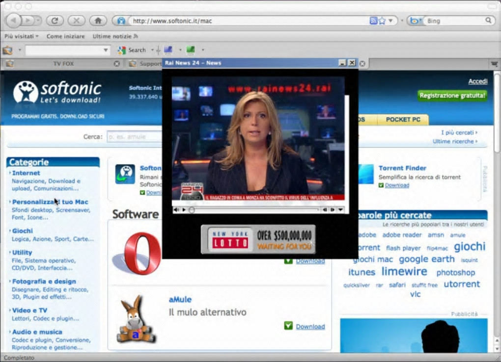Switch to the Support tab
The image size is (501, 362).
click(x=145, y=64)
